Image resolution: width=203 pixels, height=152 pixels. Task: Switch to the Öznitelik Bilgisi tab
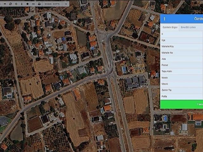click(x=169, y=27)
